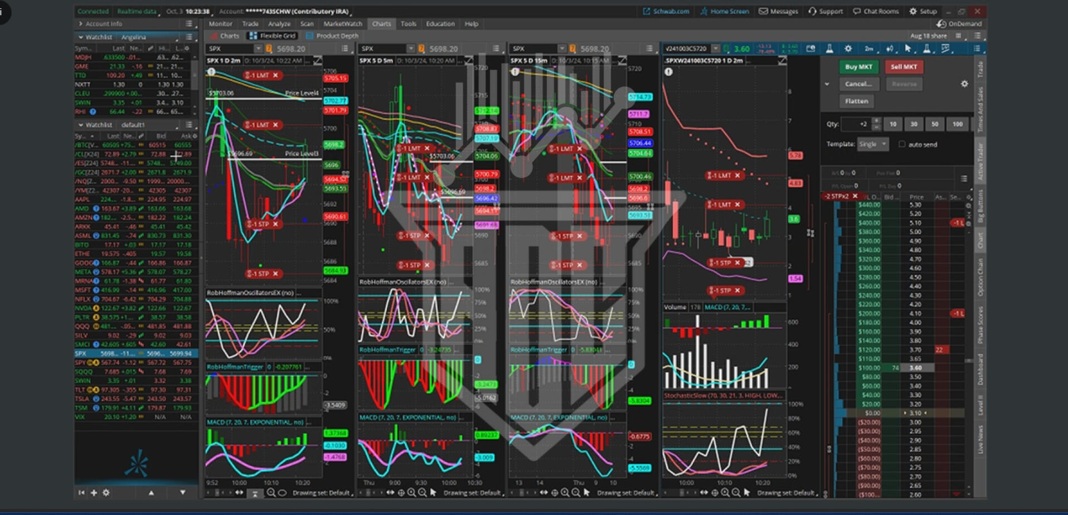Screen dimensions: 1068x515
Task: Click the Cancel button in Active Trader
Action: 858,84
